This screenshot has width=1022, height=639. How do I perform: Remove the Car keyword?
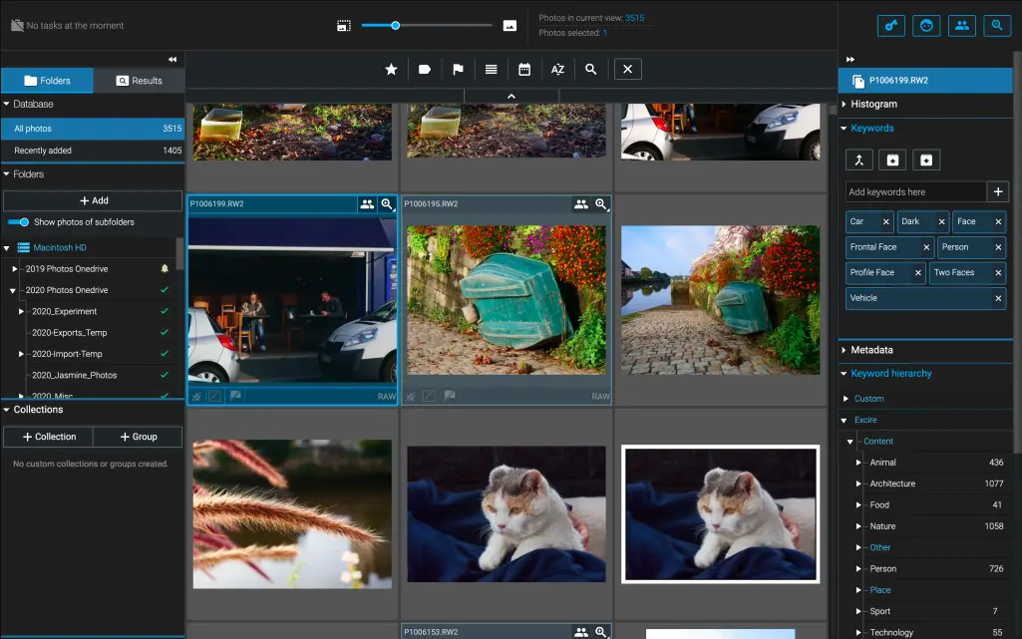(885, 221)
